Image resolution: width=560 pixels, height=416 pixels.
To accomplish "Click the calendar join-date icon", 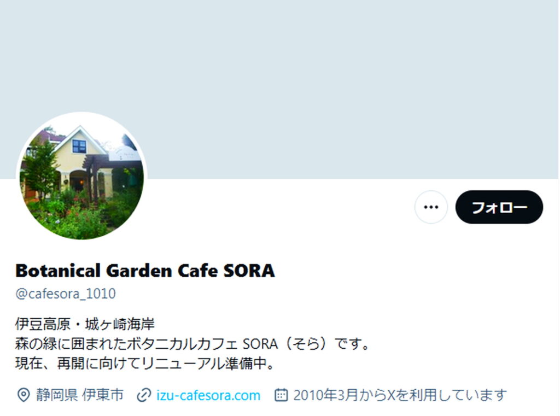I will (281, 395).
